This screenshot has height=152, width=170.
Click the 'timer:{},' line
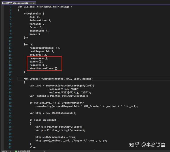36,62
